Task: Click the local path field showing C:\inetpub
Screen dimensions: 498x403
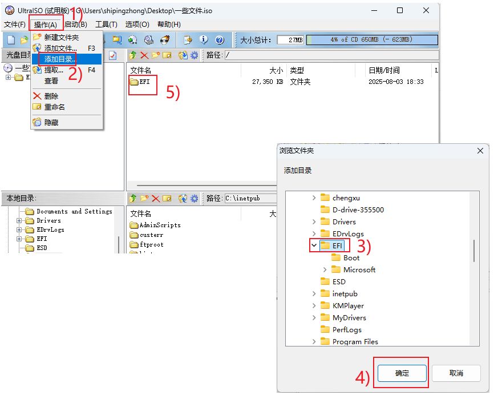Action: click(250, 199)
